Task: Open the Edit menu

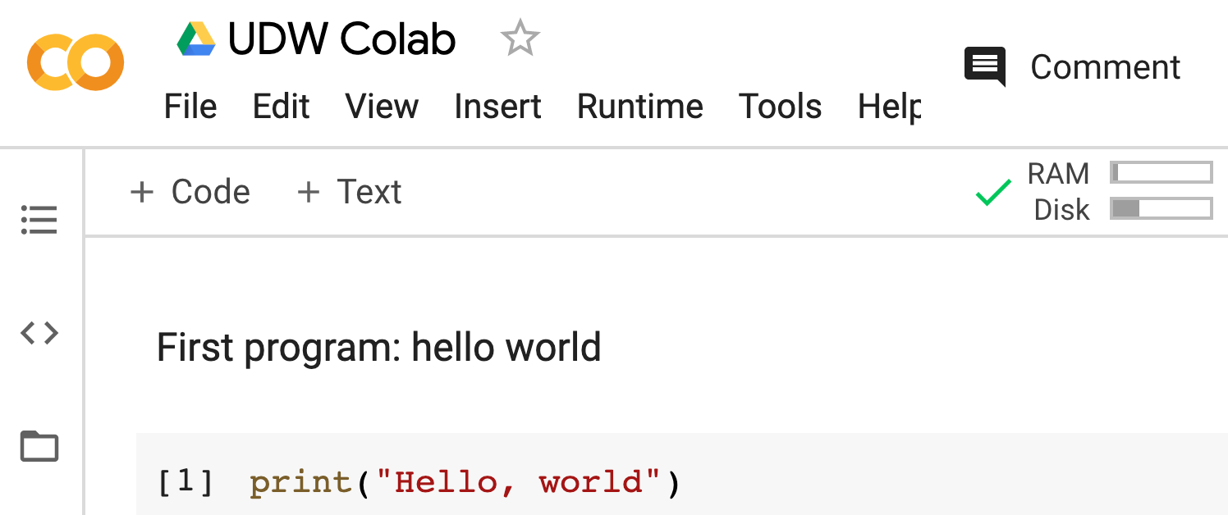Action: (x=281, y=107)
